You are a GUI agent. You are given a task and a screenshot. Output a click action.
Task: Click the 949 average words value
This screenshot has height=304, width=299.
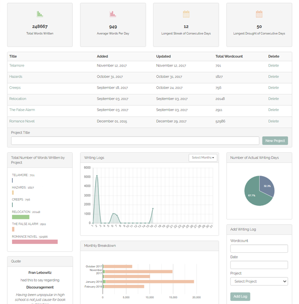pyautogui.click(x=113, y=27)
